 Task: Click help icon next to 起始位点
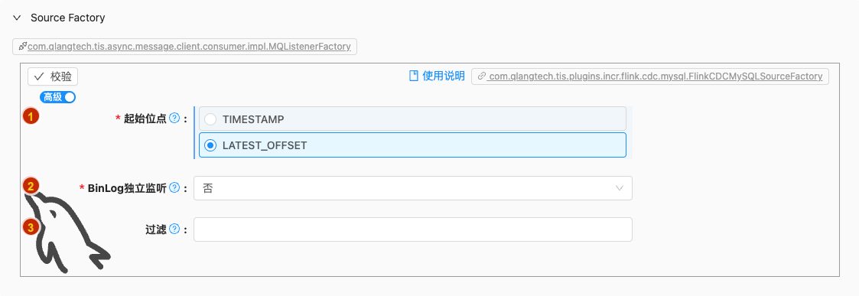coord(174,118)
